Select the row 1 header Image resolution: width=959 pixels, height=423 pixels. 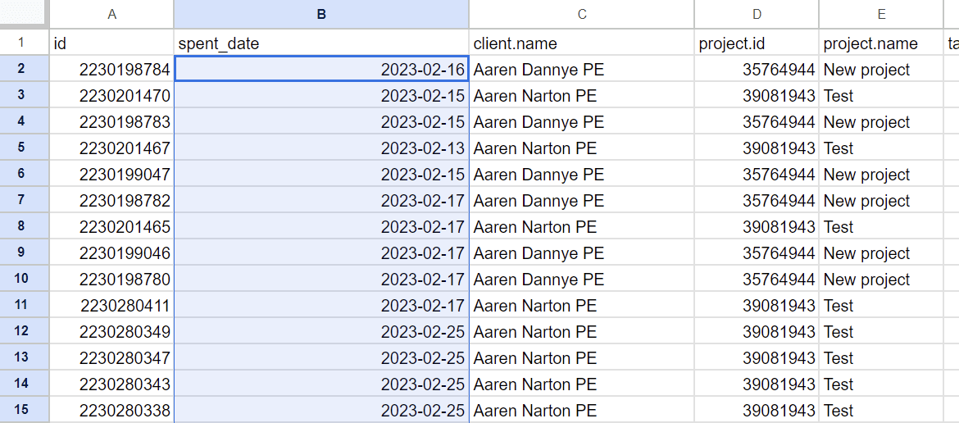pos(22,43)
